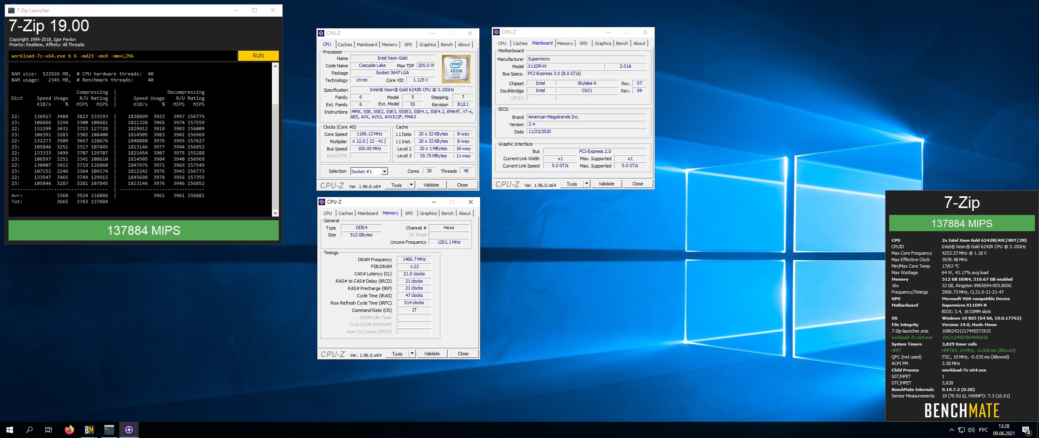Open Bench tab in CPU-Z CPU window
Image resolution: width=1039 pixels, height=438 pixels.
[x=446, y=45]
